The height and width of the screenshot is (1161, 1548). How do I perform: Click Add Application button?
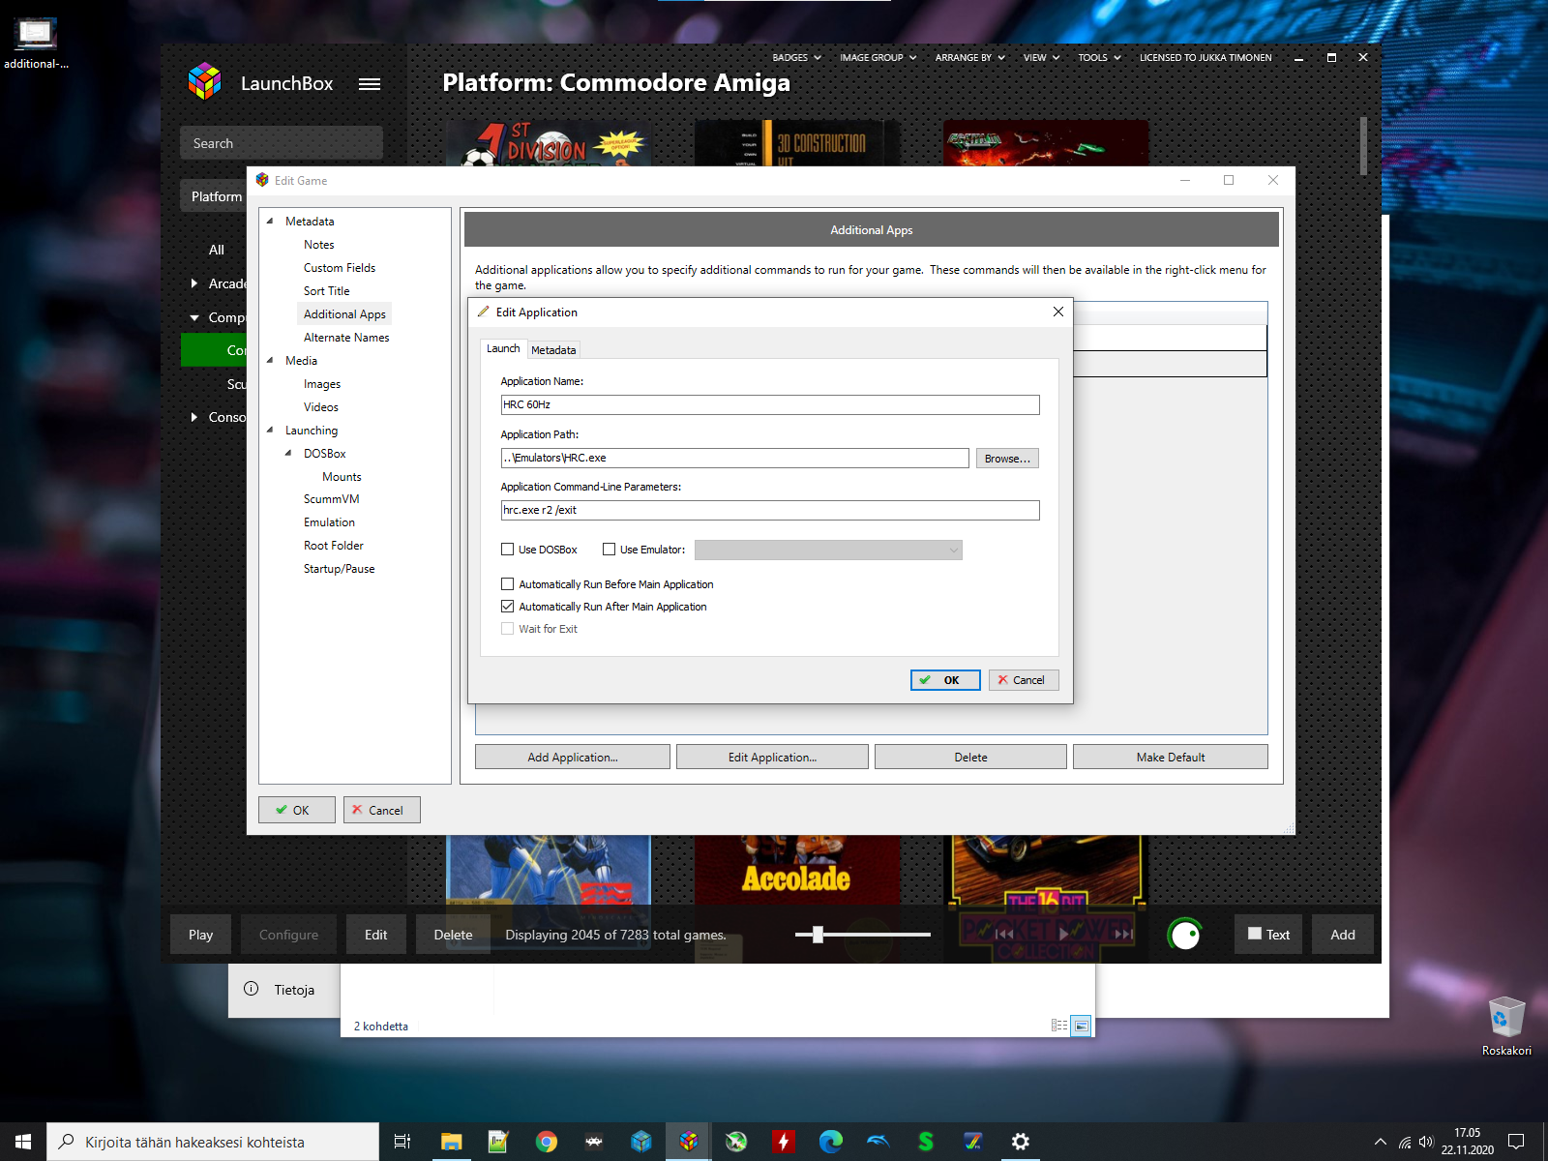(x=573, y=757)
